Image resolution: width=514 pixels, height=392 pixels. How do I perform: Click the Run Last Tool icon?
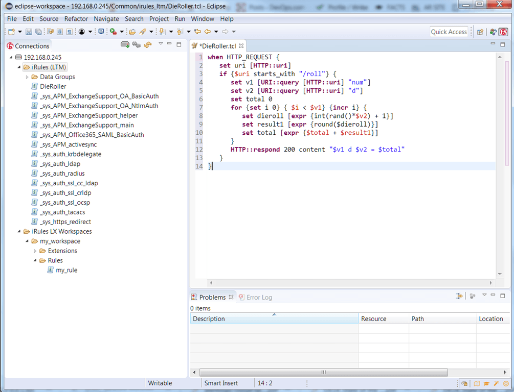(113, 32)
